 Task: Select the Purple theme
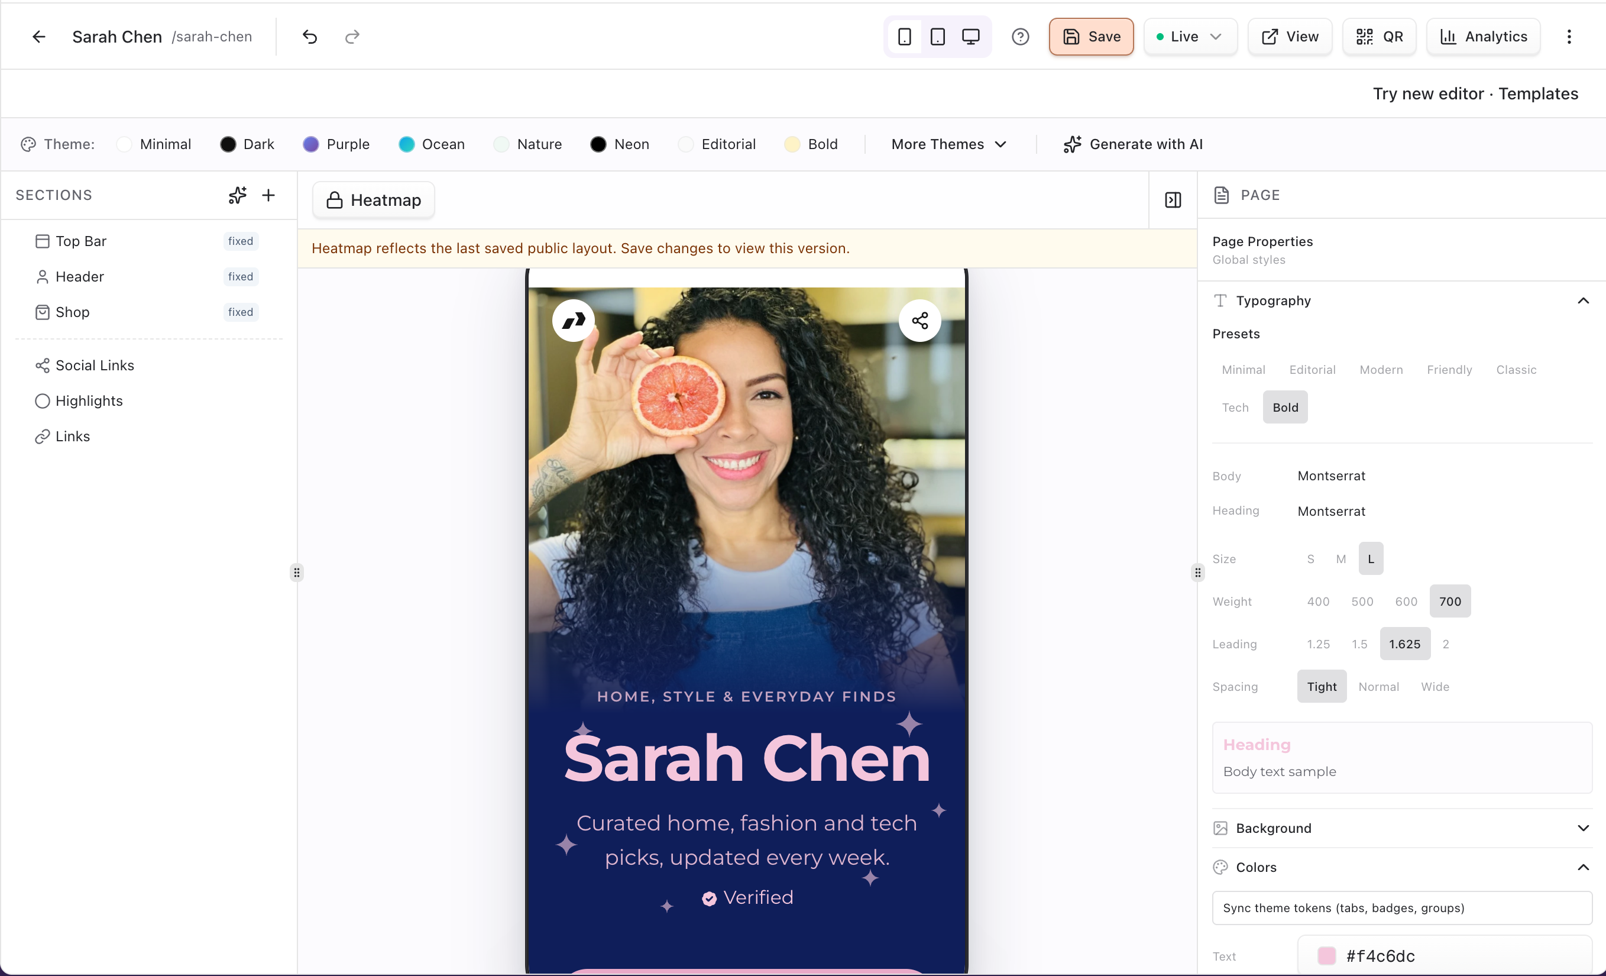336,144
